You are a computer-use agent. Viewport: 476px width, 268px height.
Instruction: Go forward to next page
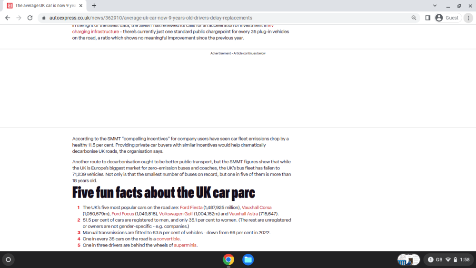(x=19, y=18)
